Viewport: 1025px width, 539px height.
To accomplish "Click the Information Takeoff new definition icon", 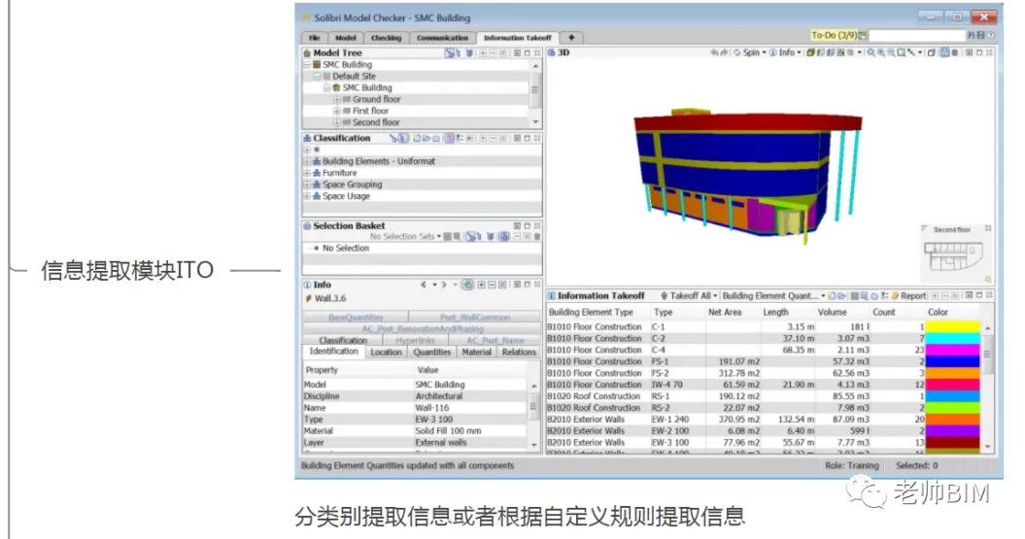I will (833, 296).
